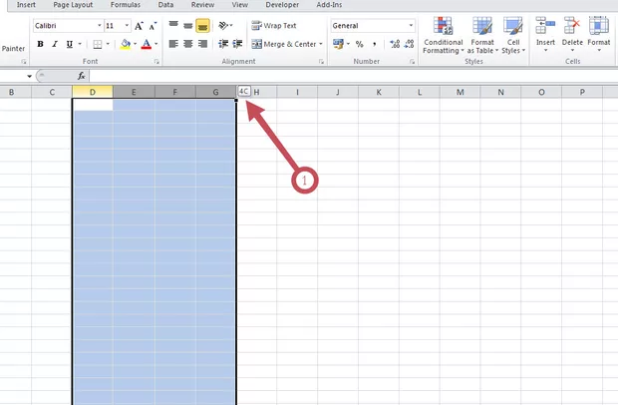Select column C header
Image resolution: width=618 pixels, height=405 pixels.
click(52, 92)
